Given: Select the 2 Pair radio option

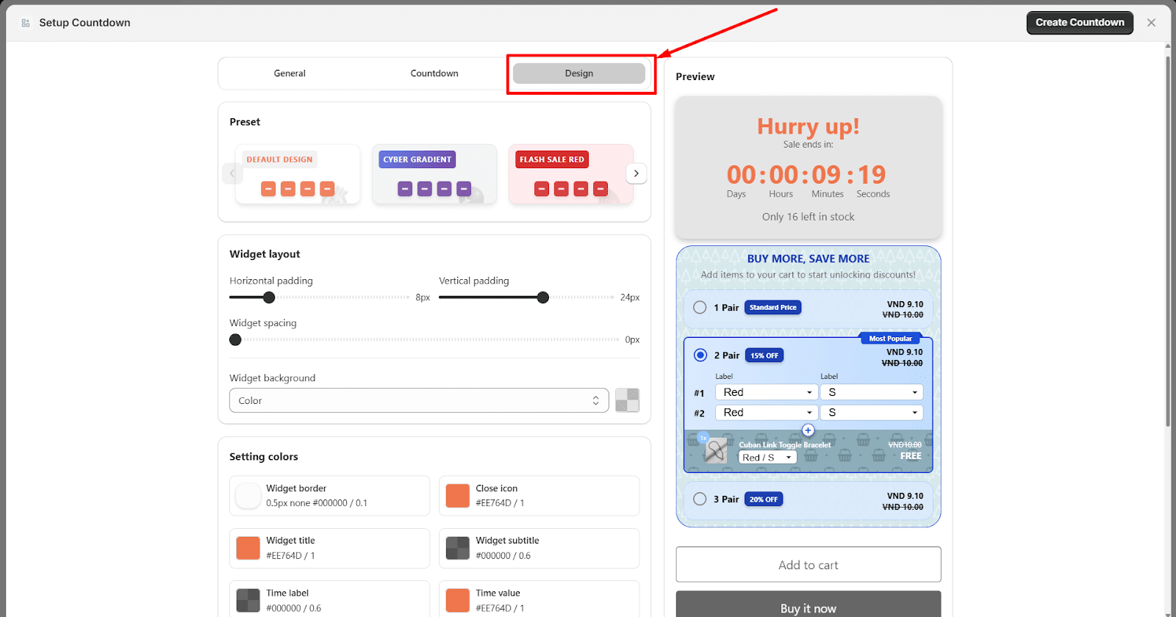Looking at the screenshot, I should 700,356.
